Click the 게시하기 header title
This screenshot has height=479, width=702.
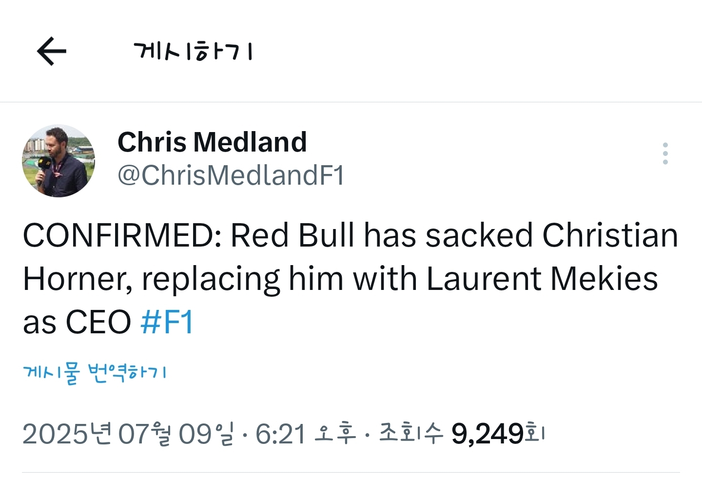pyautogui.click(x=194, y=51)
